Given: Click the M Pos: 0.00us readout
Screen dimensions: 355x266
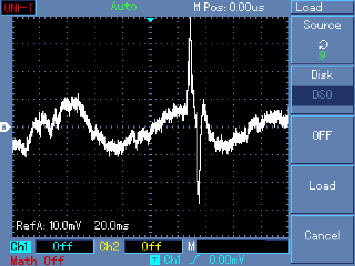Looking at the screenshot, I should [229, 7].
